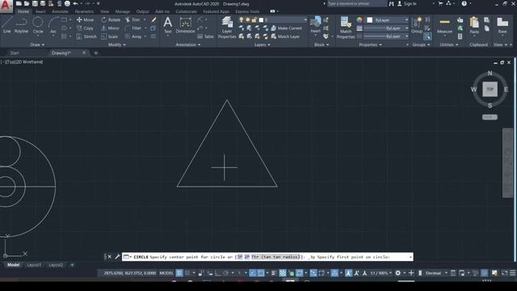Toggle grid display in status bar
This screenshot has width=517, height=291.
[179, 273]
